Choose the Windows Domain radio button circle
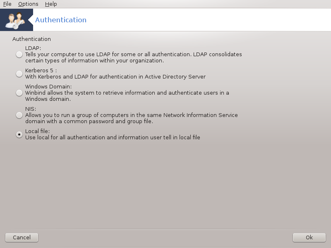The height and width of the screenshot is (248, 331). click(x=19, y=93)
